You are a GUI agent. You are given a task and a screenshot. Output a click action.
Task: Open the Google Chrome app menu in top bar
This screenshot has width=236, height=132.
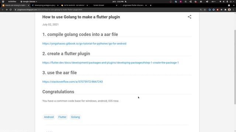pos(29,1)
